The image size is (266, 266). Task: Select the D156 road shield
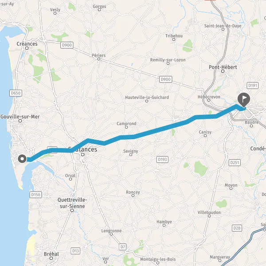[35, 195]
